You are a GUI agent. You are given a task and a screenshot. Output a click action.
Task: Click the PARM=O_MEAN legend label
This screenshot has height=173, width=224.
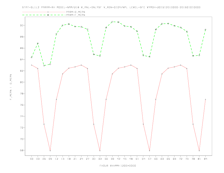[x=76, y=12]
